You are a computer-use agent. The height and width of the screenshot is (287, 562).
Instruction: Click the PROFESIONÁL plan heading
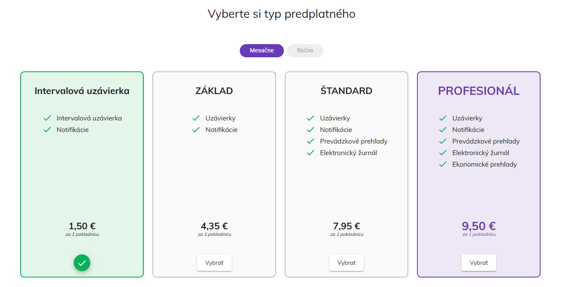click(479, 91)
